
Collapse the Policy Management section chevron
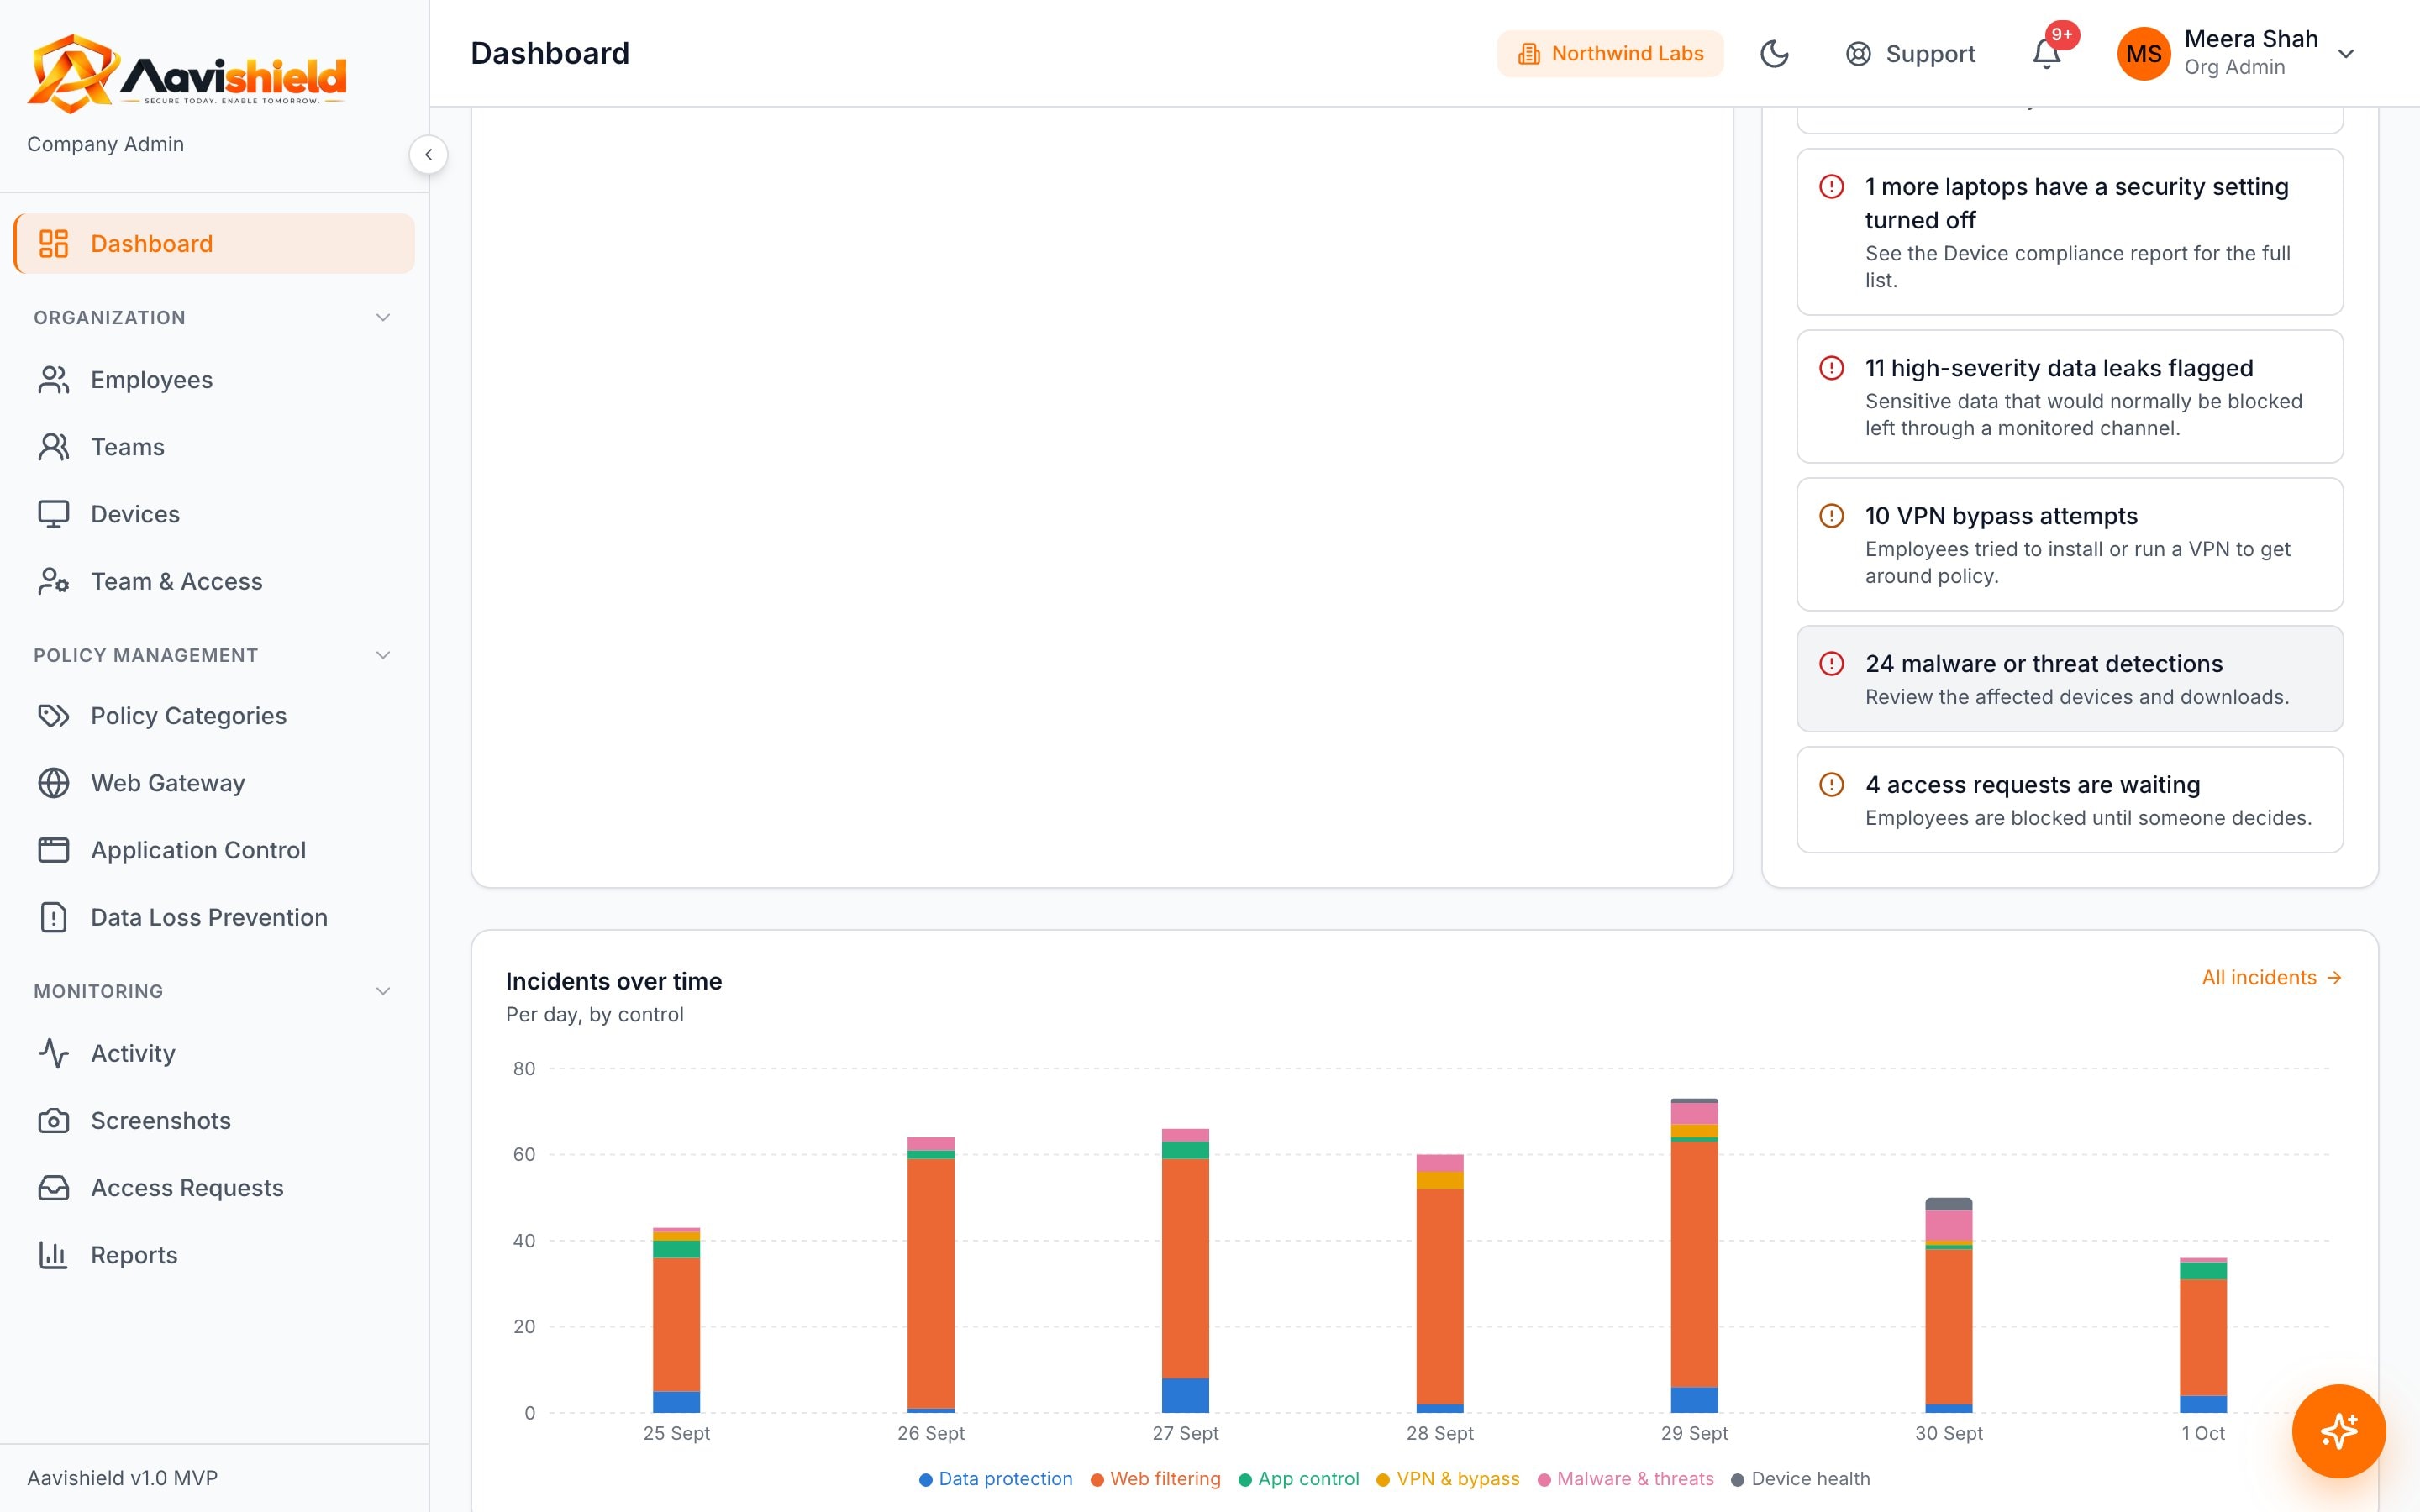point(382,655)
